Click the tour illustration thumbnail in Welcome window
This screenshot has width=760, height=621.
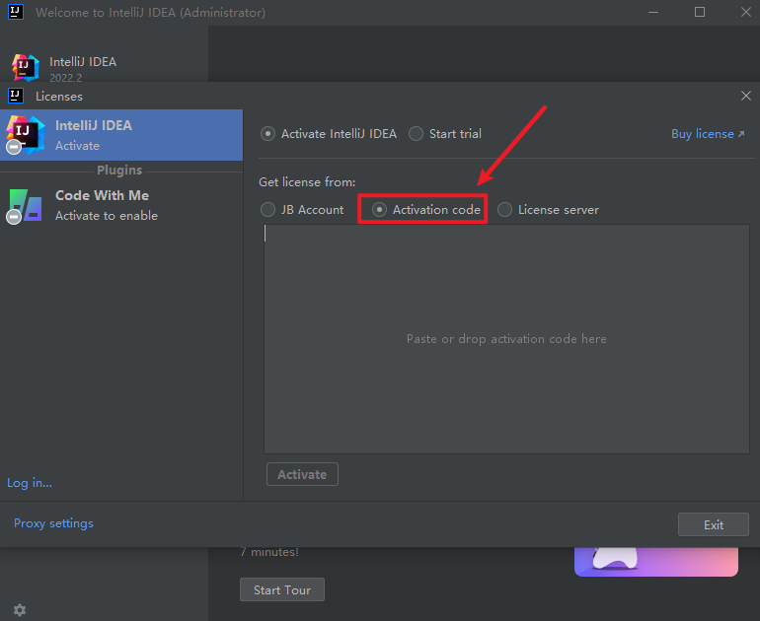click(x=656, y=562)
